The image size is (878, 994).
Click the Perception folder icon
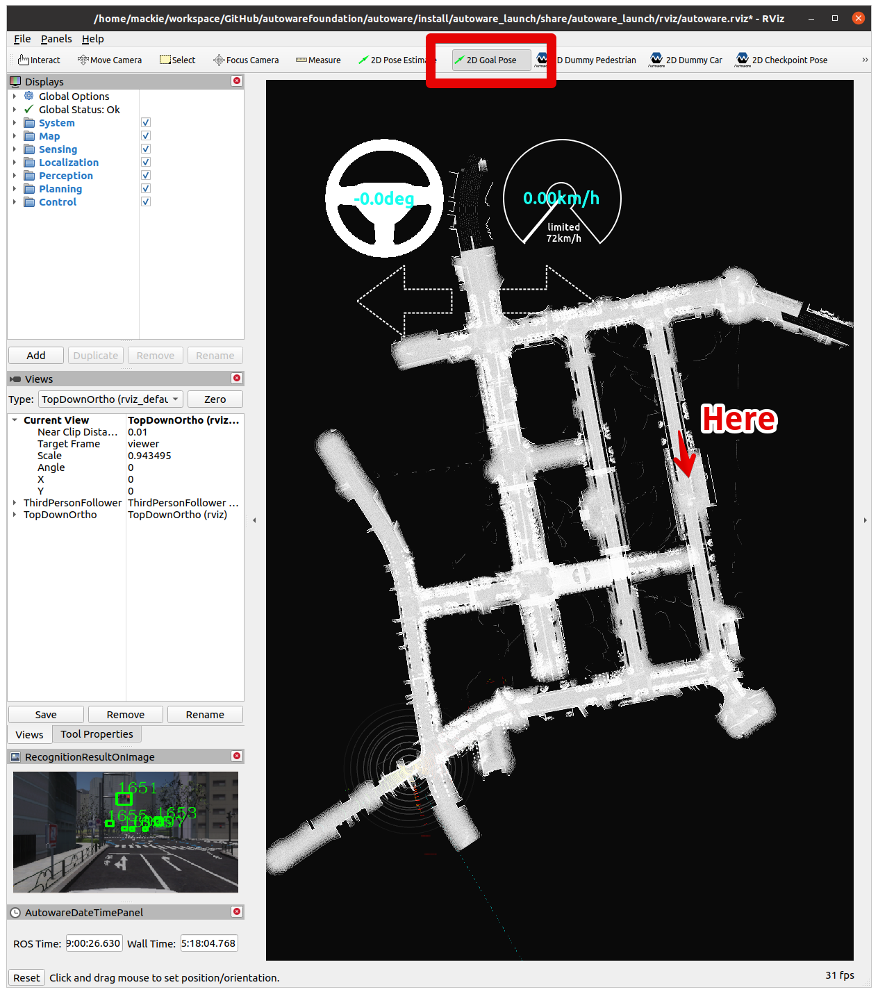[x=29, y=176]
